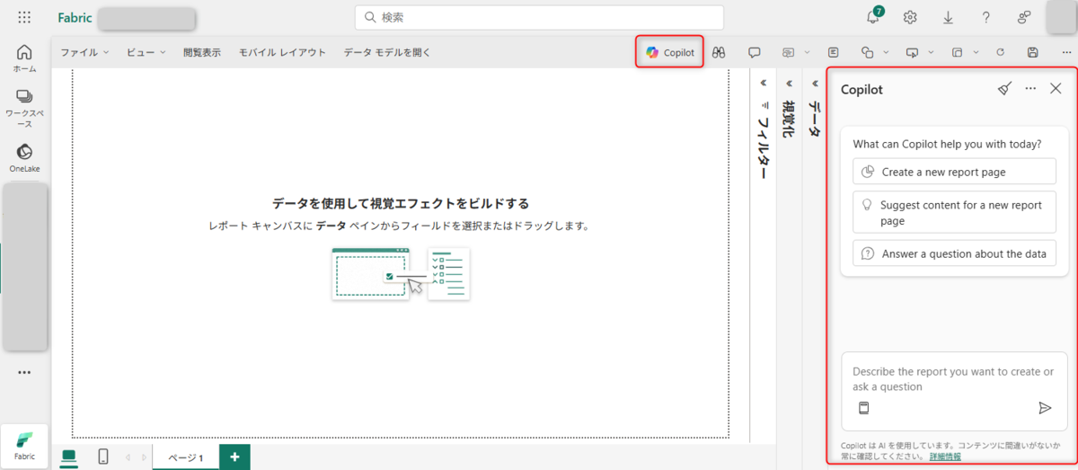This screenshot has width=1078, height=470.
Task: Open narrative visual dropdown arrow
Action: [x=807, y=52]
